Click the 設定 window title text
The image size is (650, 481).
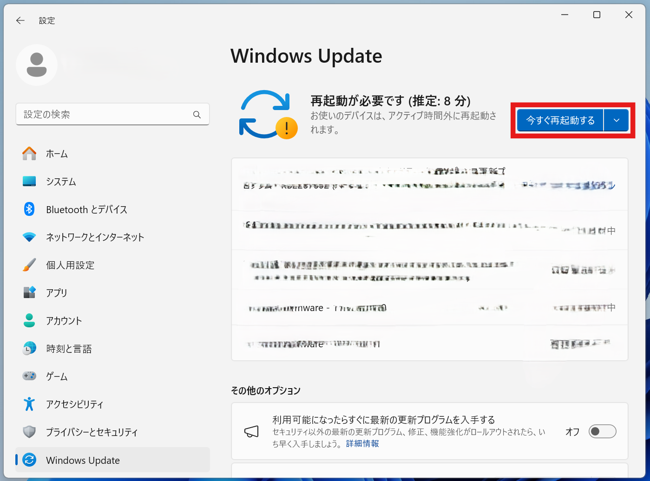point(47,20)
